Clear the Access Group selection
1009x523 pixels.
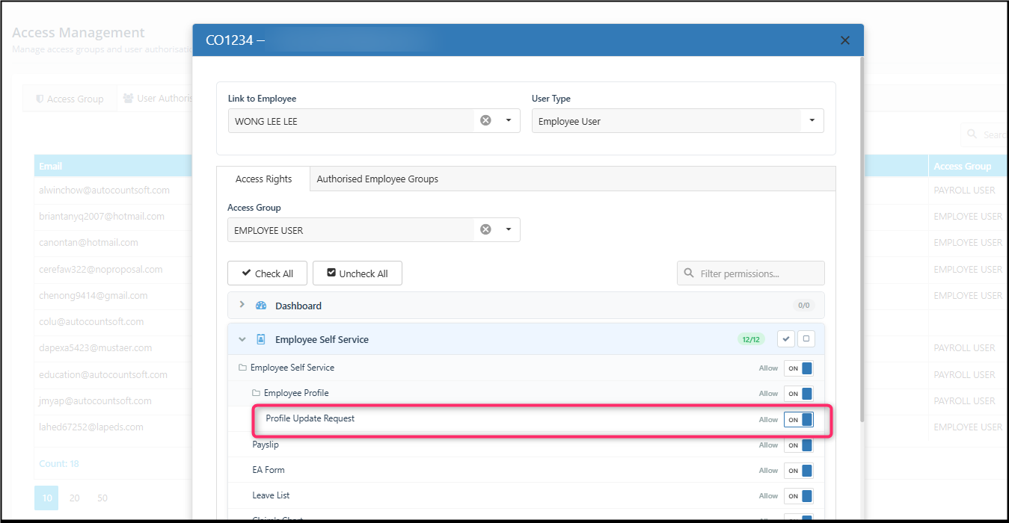click(485, 229)
